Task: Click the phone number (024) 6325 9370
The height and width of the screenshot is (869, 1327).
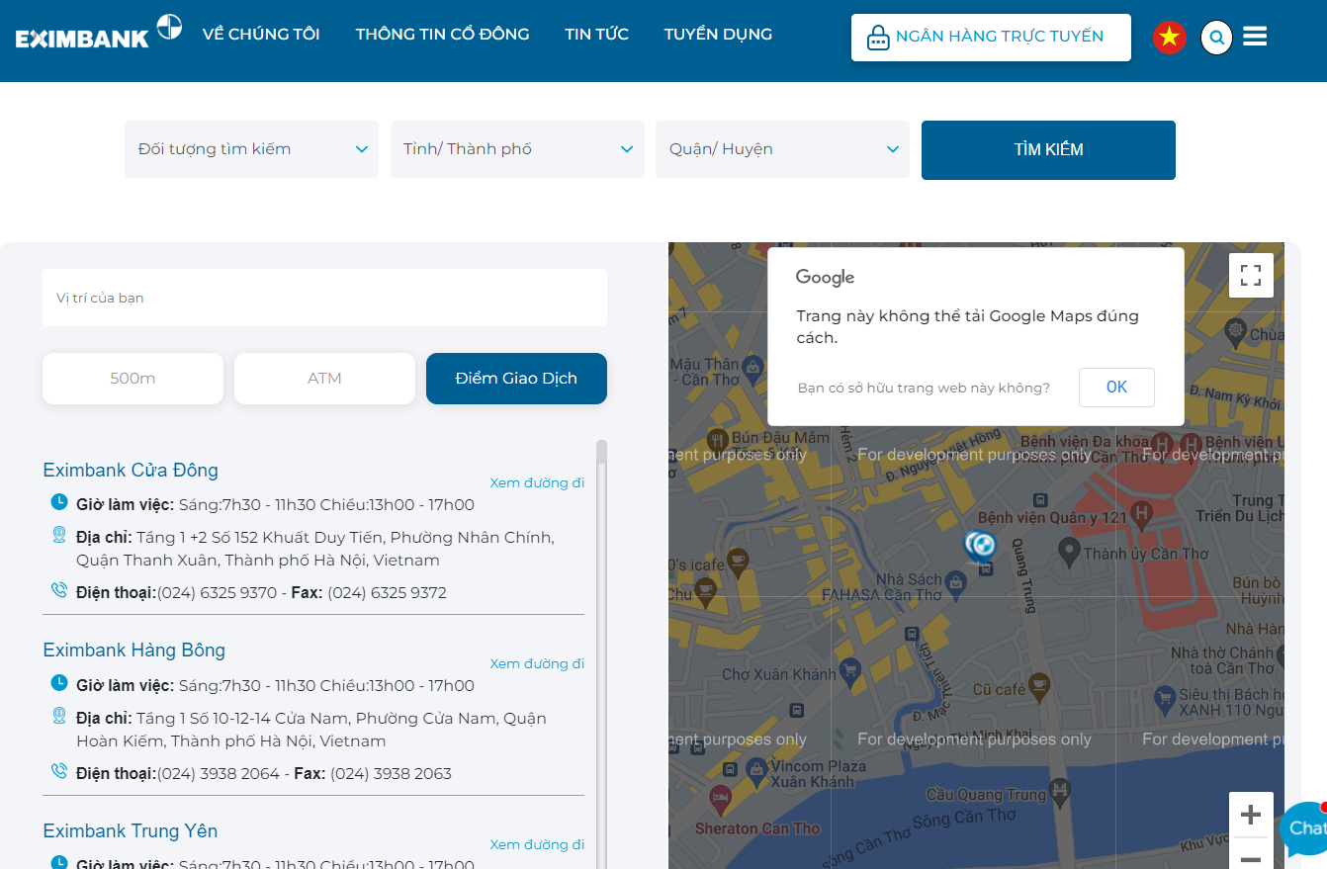Action: (x=217, y=593)
